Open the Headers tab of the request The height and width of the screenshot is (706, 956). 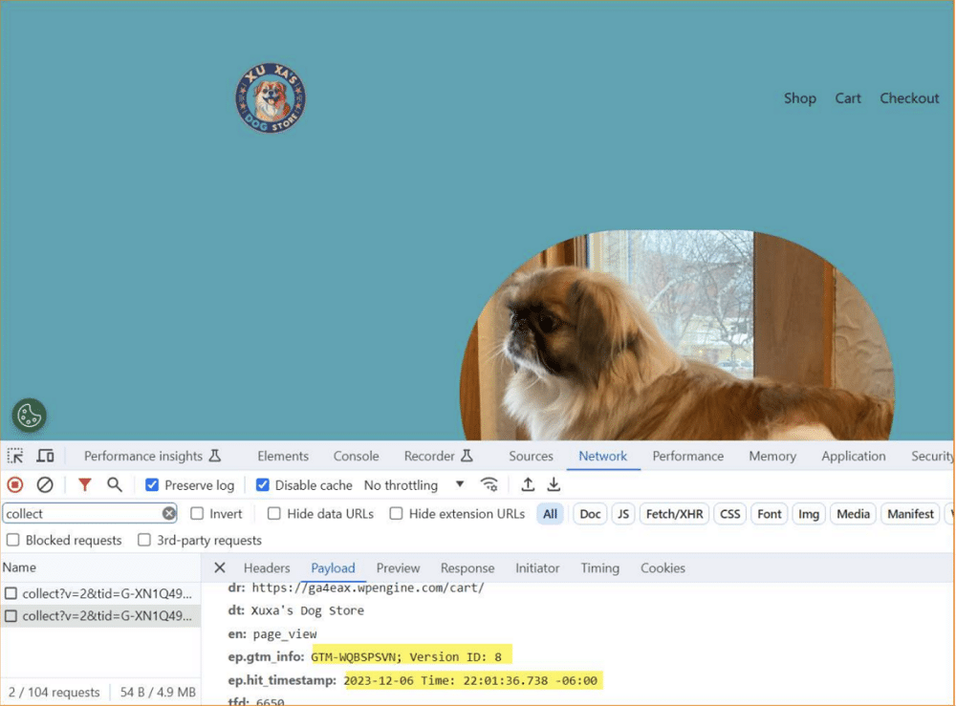point(267,568)
